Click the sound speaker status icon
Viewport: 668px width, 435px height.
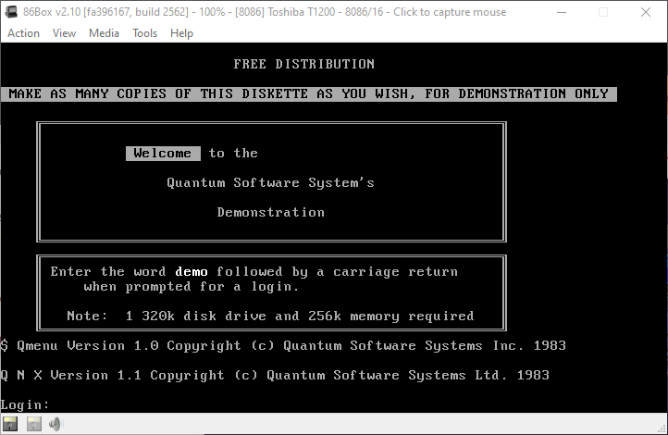56,424
